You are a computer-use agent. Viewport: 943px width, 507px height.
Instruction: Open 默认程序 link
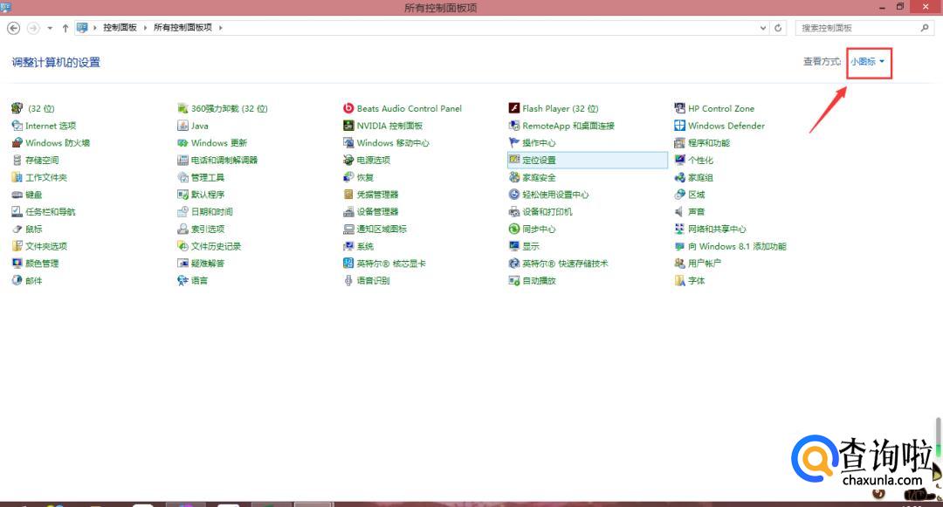[208, 195]
